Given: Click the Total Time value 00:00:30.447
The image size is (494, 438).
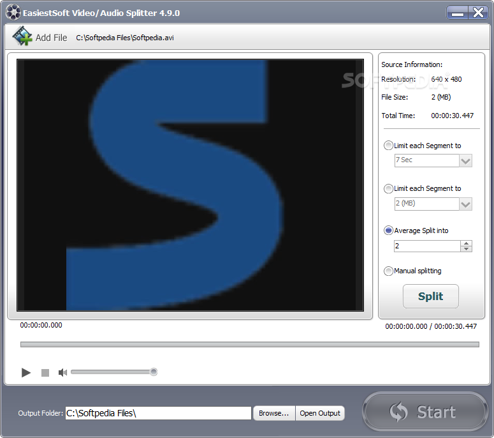Looking at the screenshot, I should click(452, 116).
